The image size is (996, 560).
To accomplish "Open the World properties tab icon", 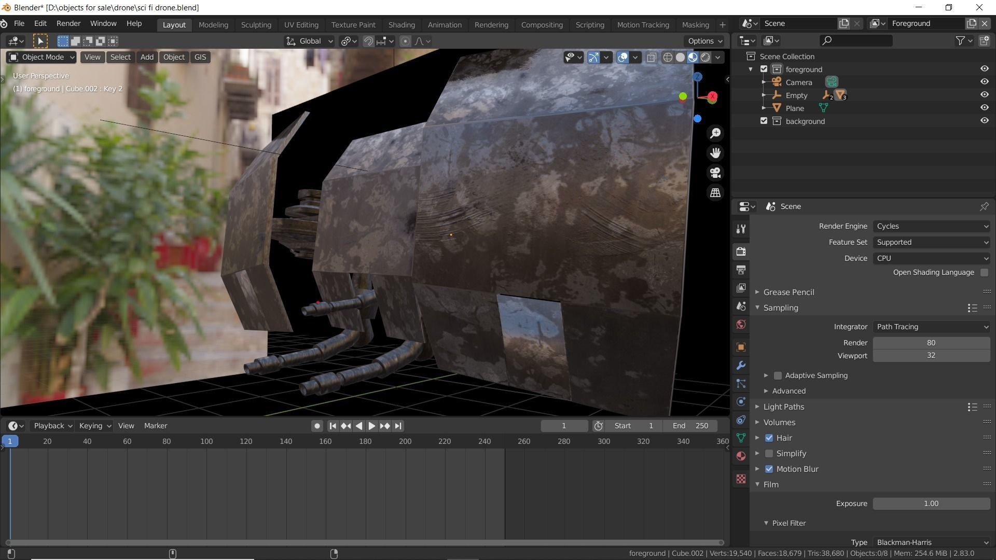I will 741,325.
